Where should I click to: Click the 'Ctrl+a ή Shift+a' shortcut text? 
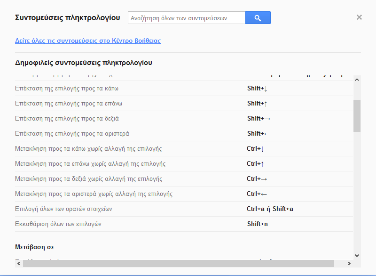[270, 209]
